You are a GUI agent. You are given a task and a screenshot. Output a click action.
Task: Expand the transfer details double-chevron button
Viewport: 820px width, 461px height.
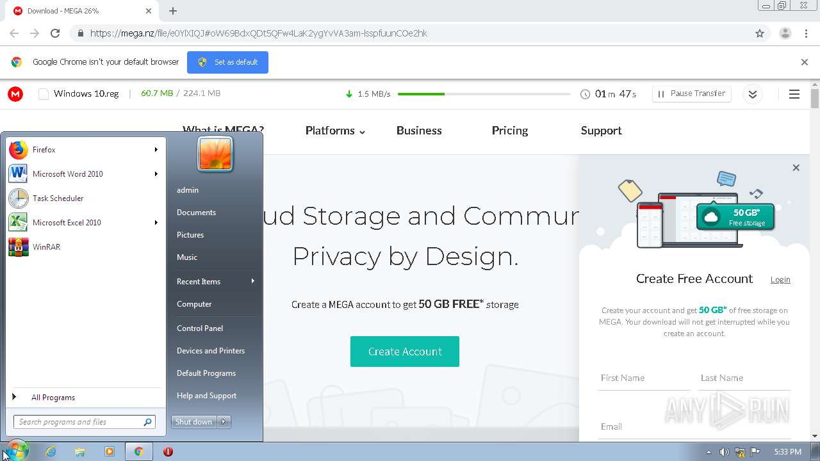(x=753, y=94)
